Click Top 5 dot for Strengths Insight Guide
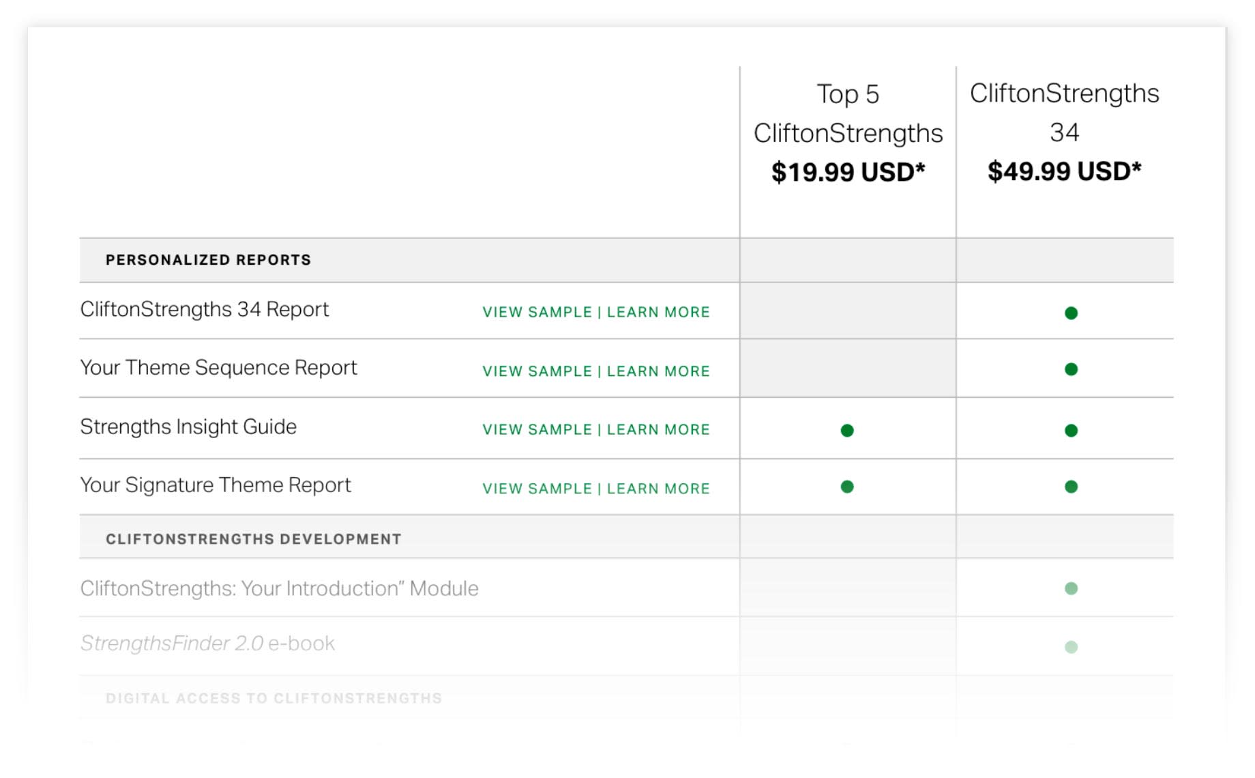 tap(847, 431)
